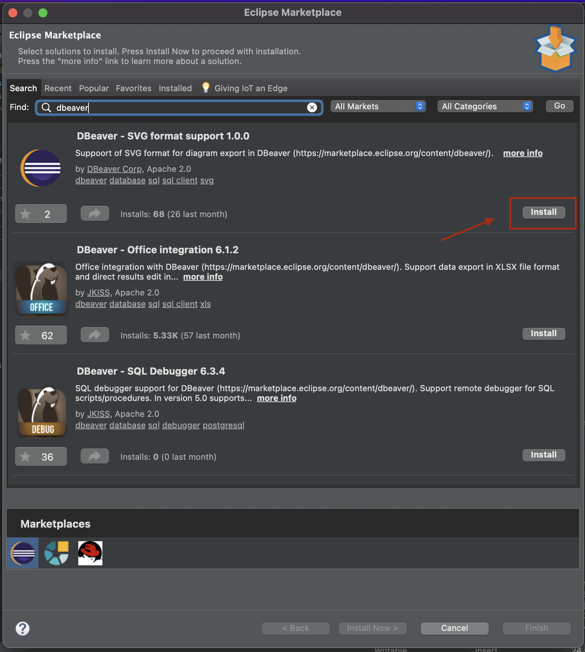Open JKISS author link under SQL Debugger
The image size is (585, 652).
tap(99, 414)
